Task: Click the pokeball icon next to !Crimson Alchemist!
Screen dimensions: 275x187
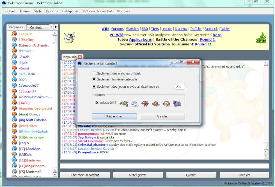Action: pyautogui.click(x=14, y=45)
